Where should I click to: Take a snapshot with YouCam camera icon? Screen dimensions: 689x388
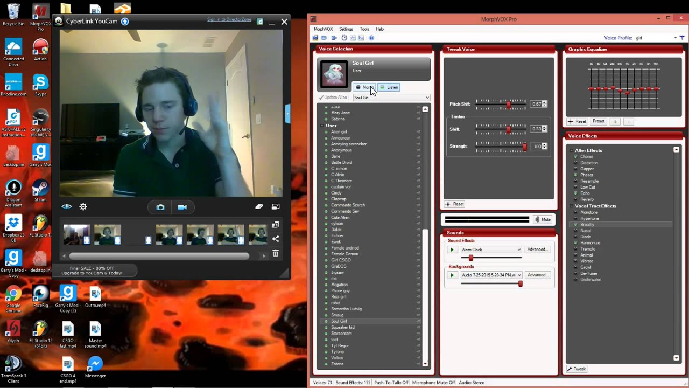click(160, 207)
